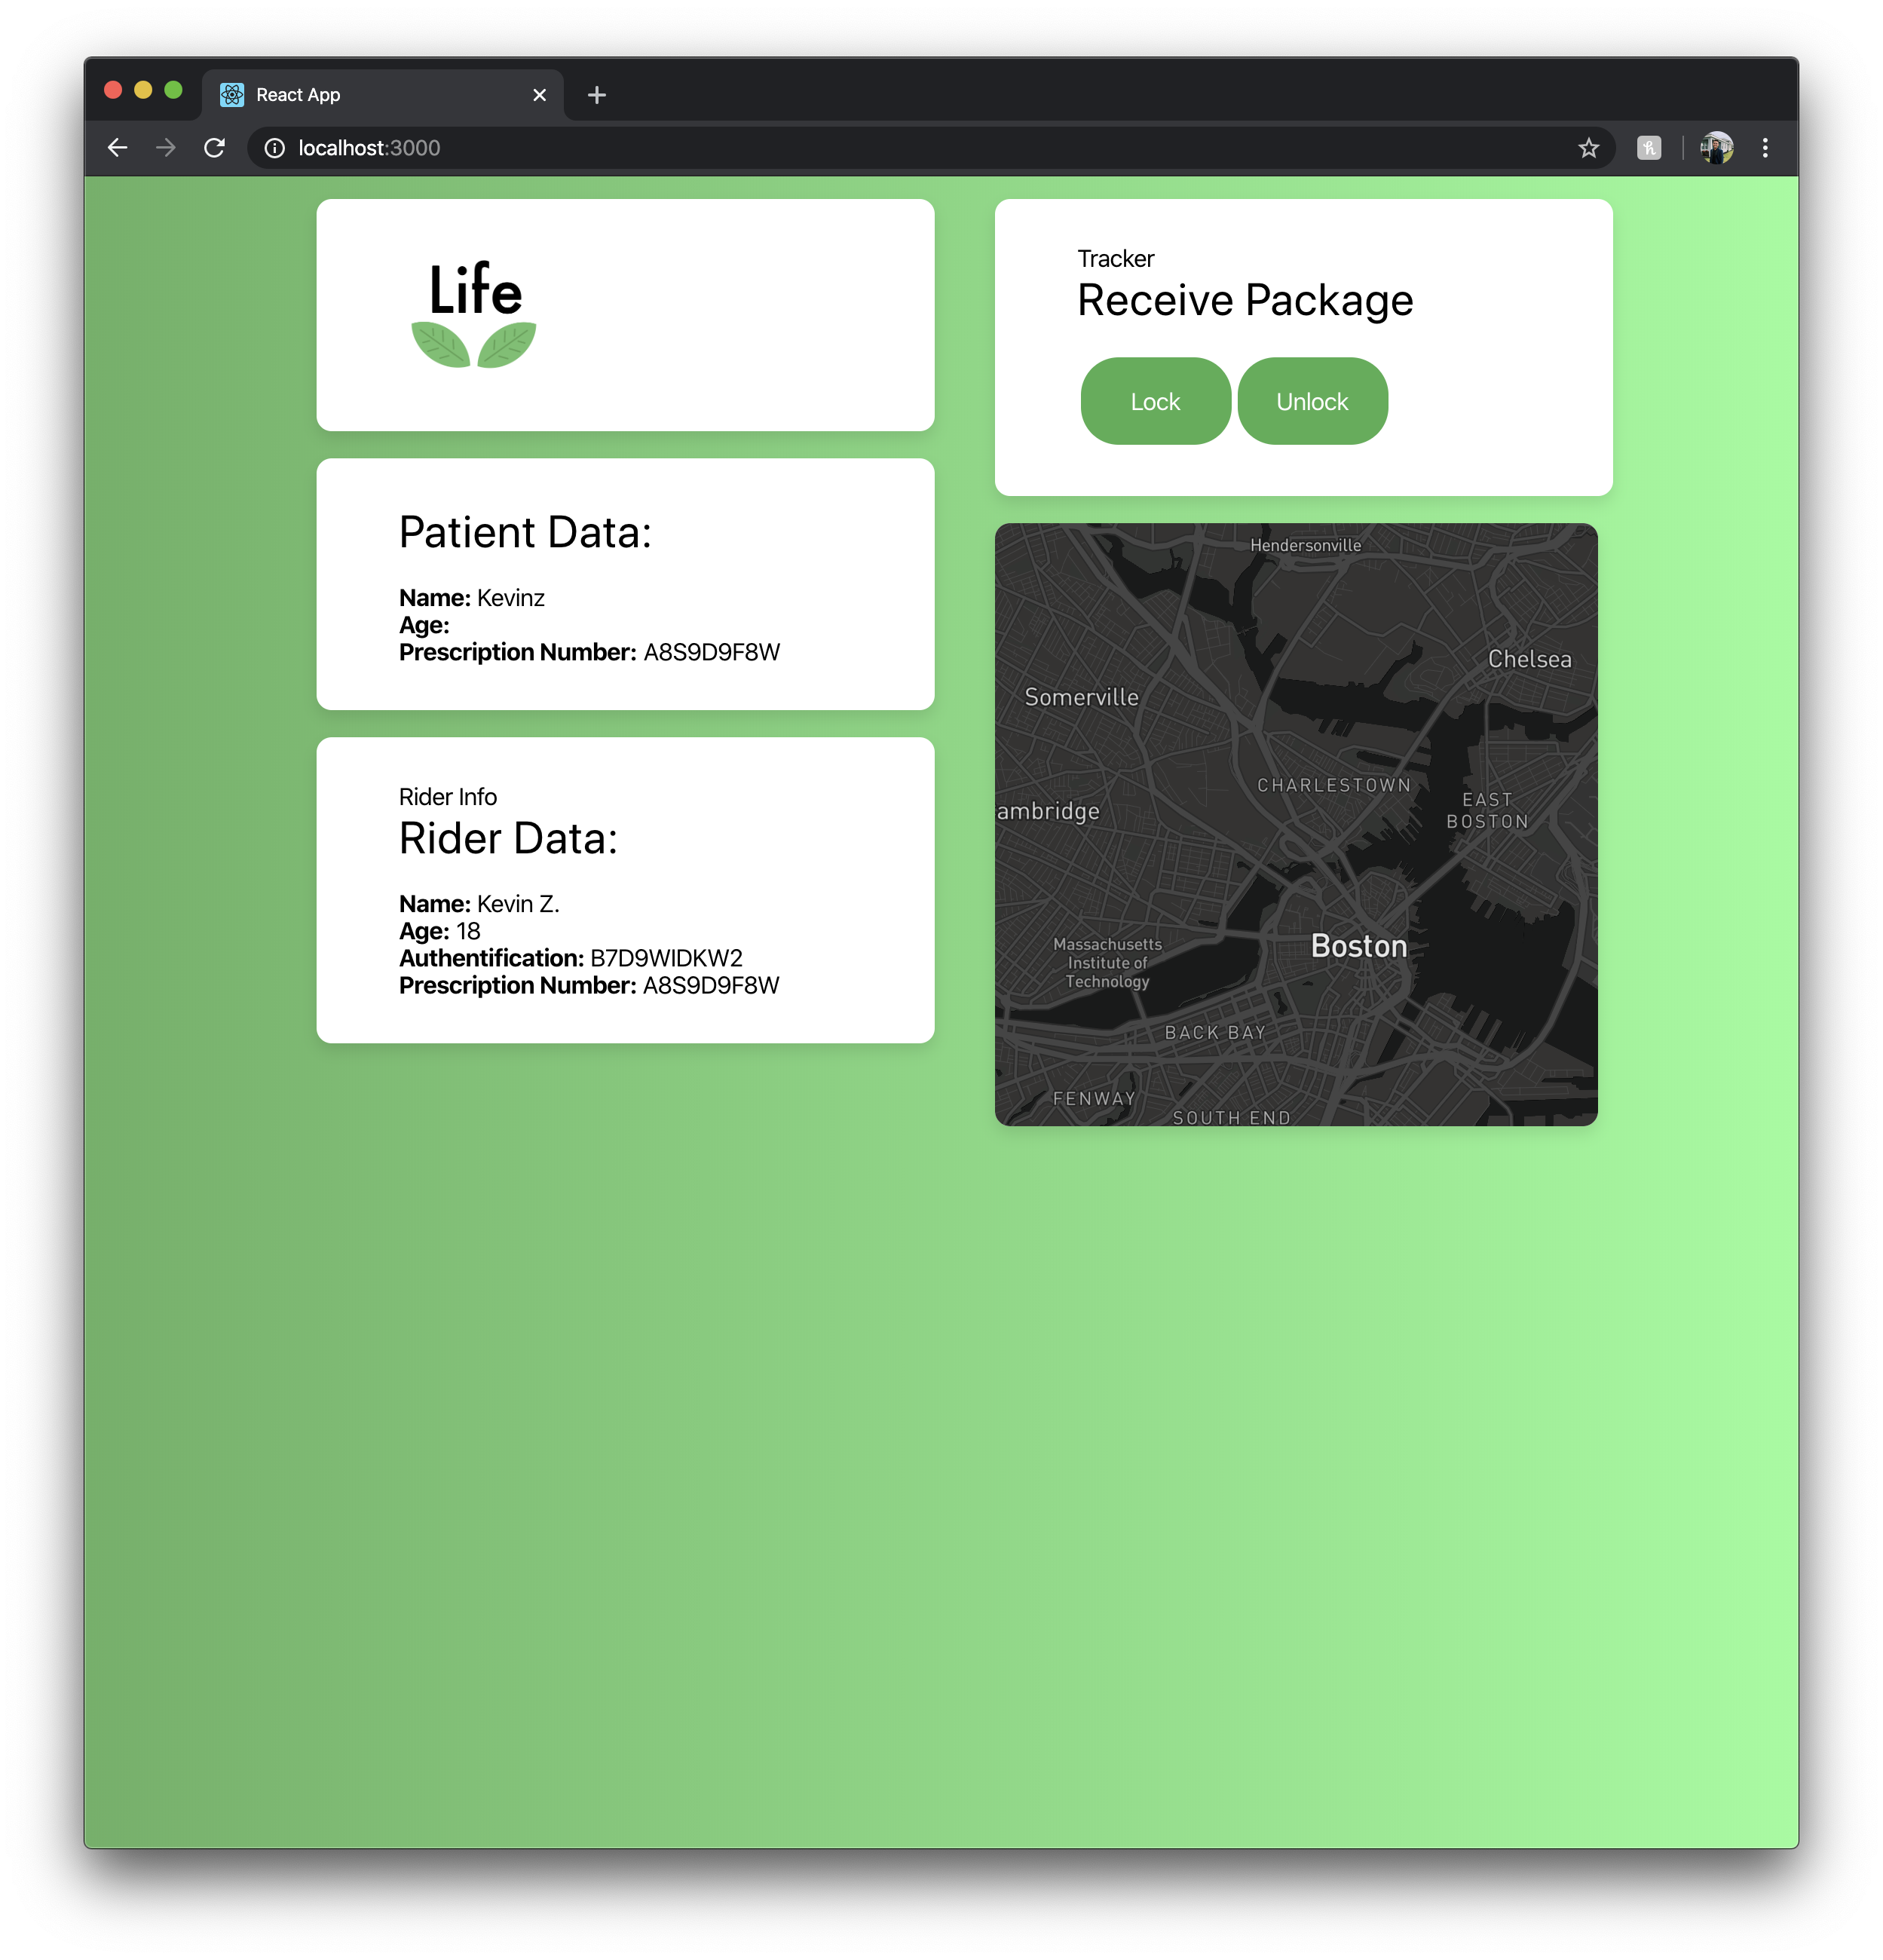The image size is (1883, 1960).
Task: Bookmark page with star icon
Action: (x=1588, y=148)
